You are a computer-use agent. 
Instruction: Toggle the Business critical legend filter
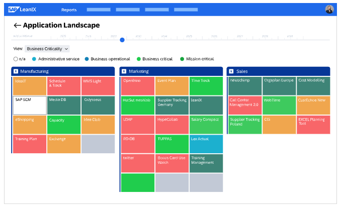click(x=138, y=59)
